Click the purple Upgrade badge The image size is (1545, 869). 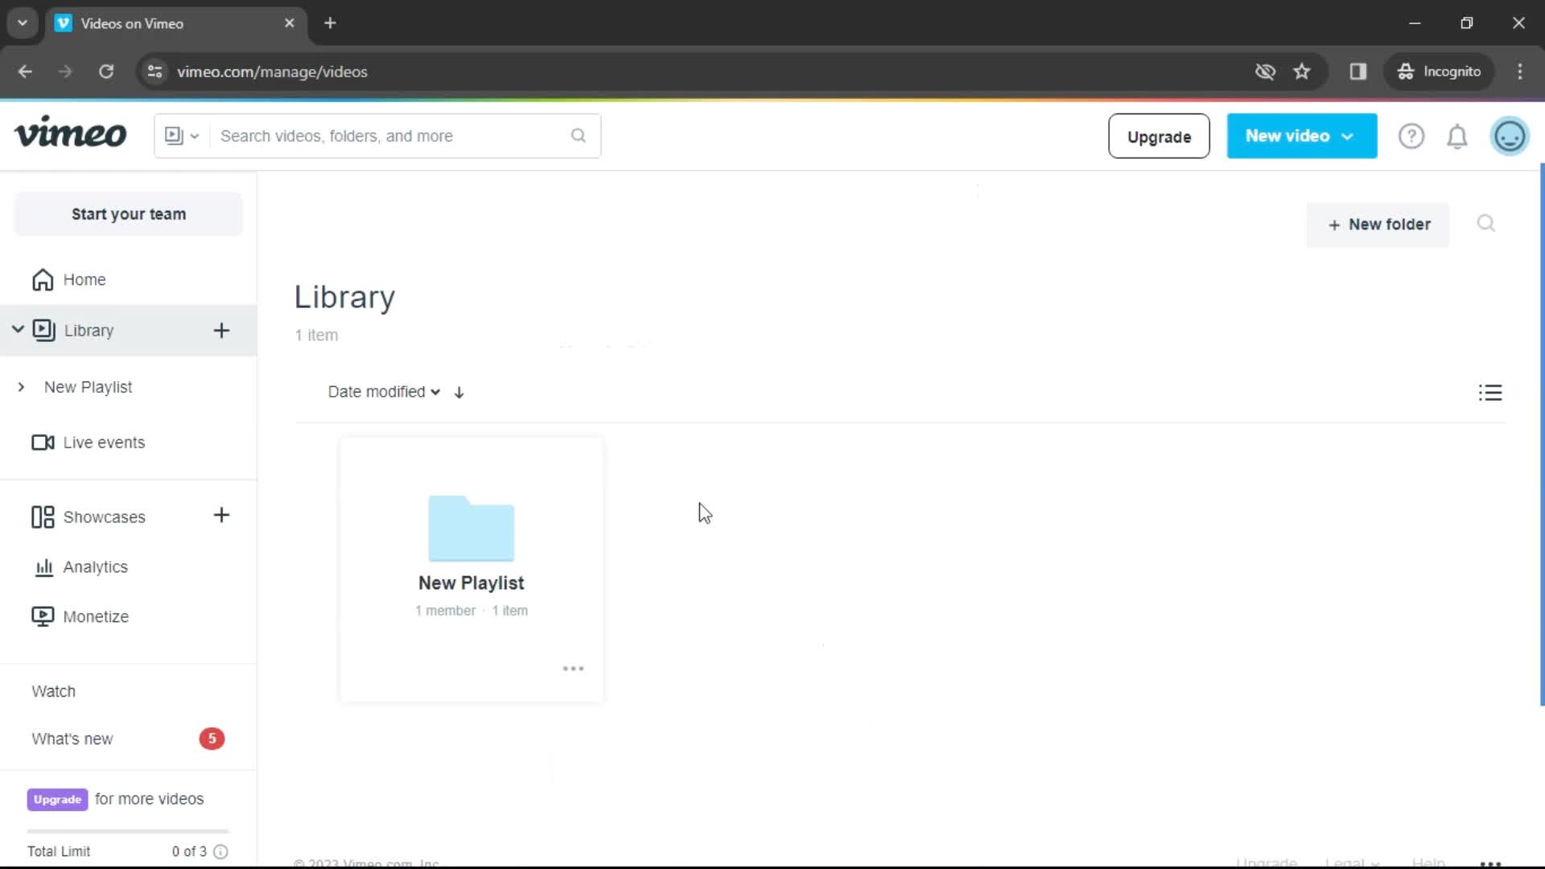[57, 799]
